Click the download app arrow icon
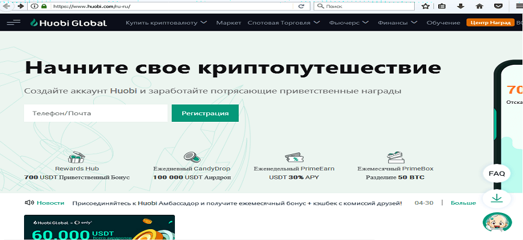This screenshot has width=523, height=240. click(497, 198)
